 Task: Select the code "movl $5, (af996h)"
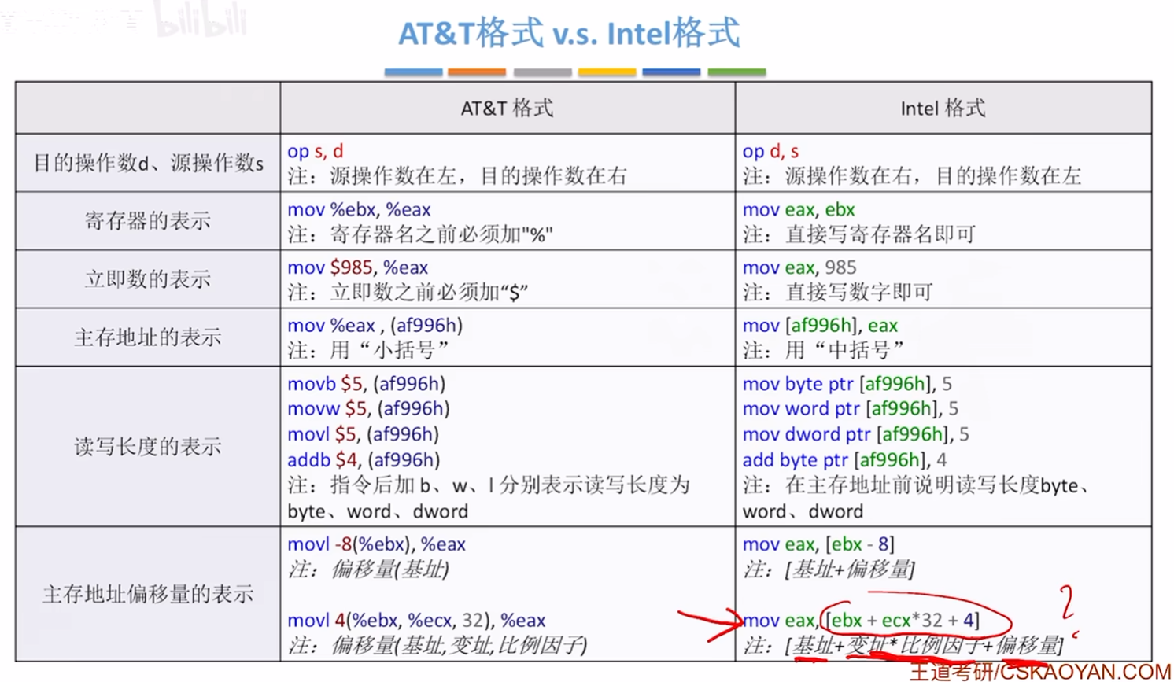coord(364,434)
